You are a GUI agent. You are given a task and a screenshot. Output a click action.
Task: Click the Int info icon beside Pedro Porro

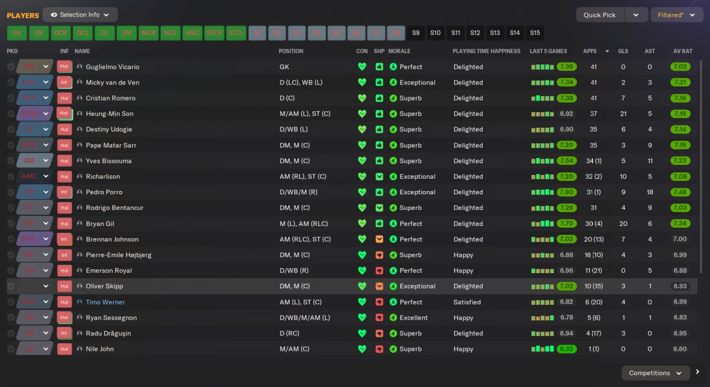64,192
